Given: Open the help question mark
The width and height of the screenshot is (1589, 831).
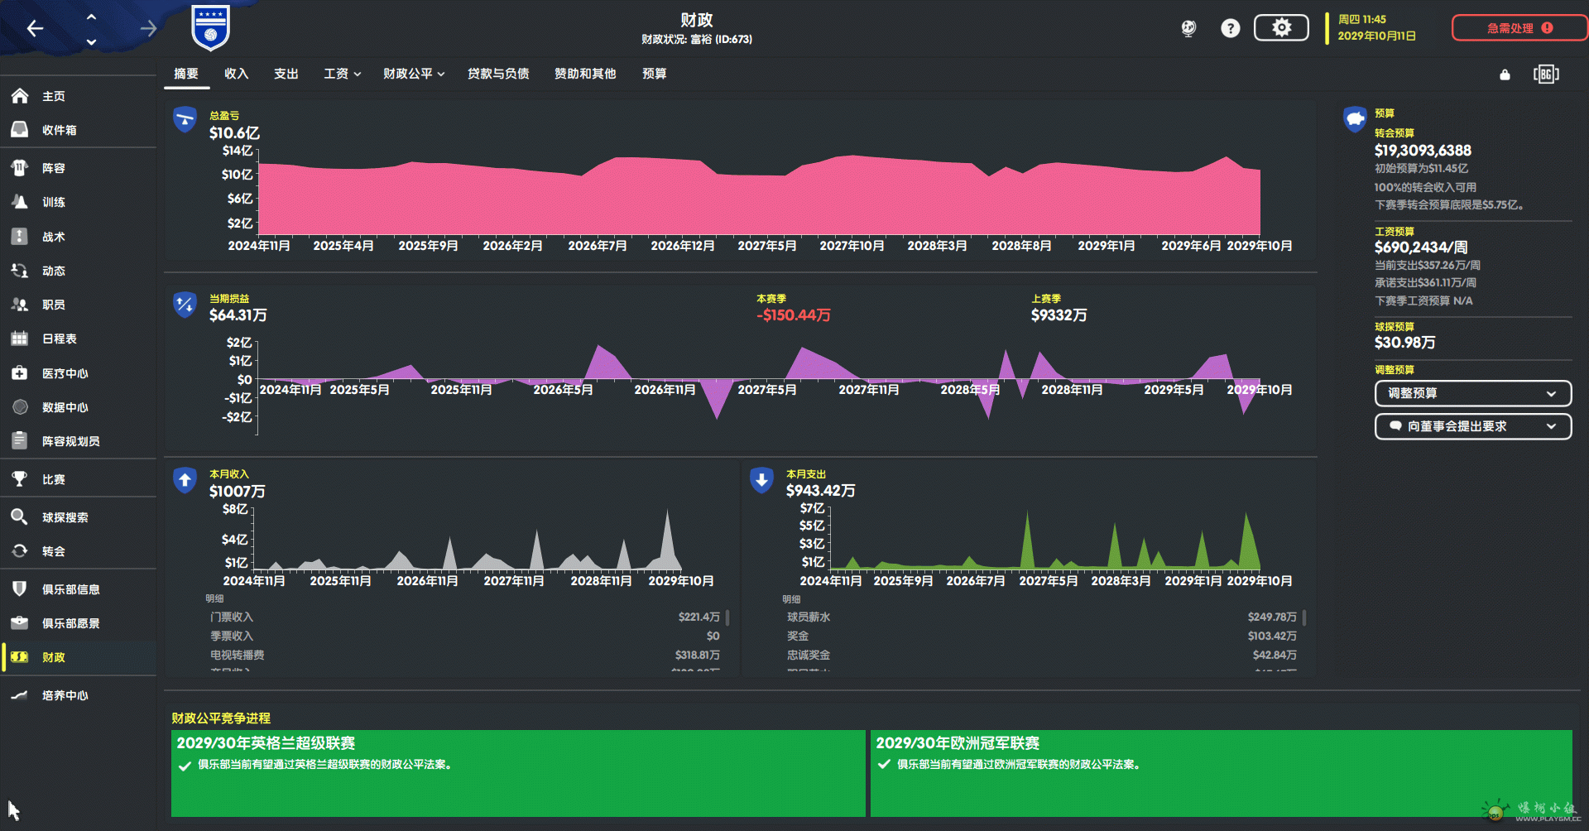Looking at the screenshot, I should (x=1231, y=29).
